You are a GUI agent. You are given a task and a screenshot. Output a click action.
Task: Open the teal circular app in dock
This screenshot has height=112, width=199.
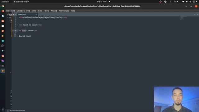[3, 41]
